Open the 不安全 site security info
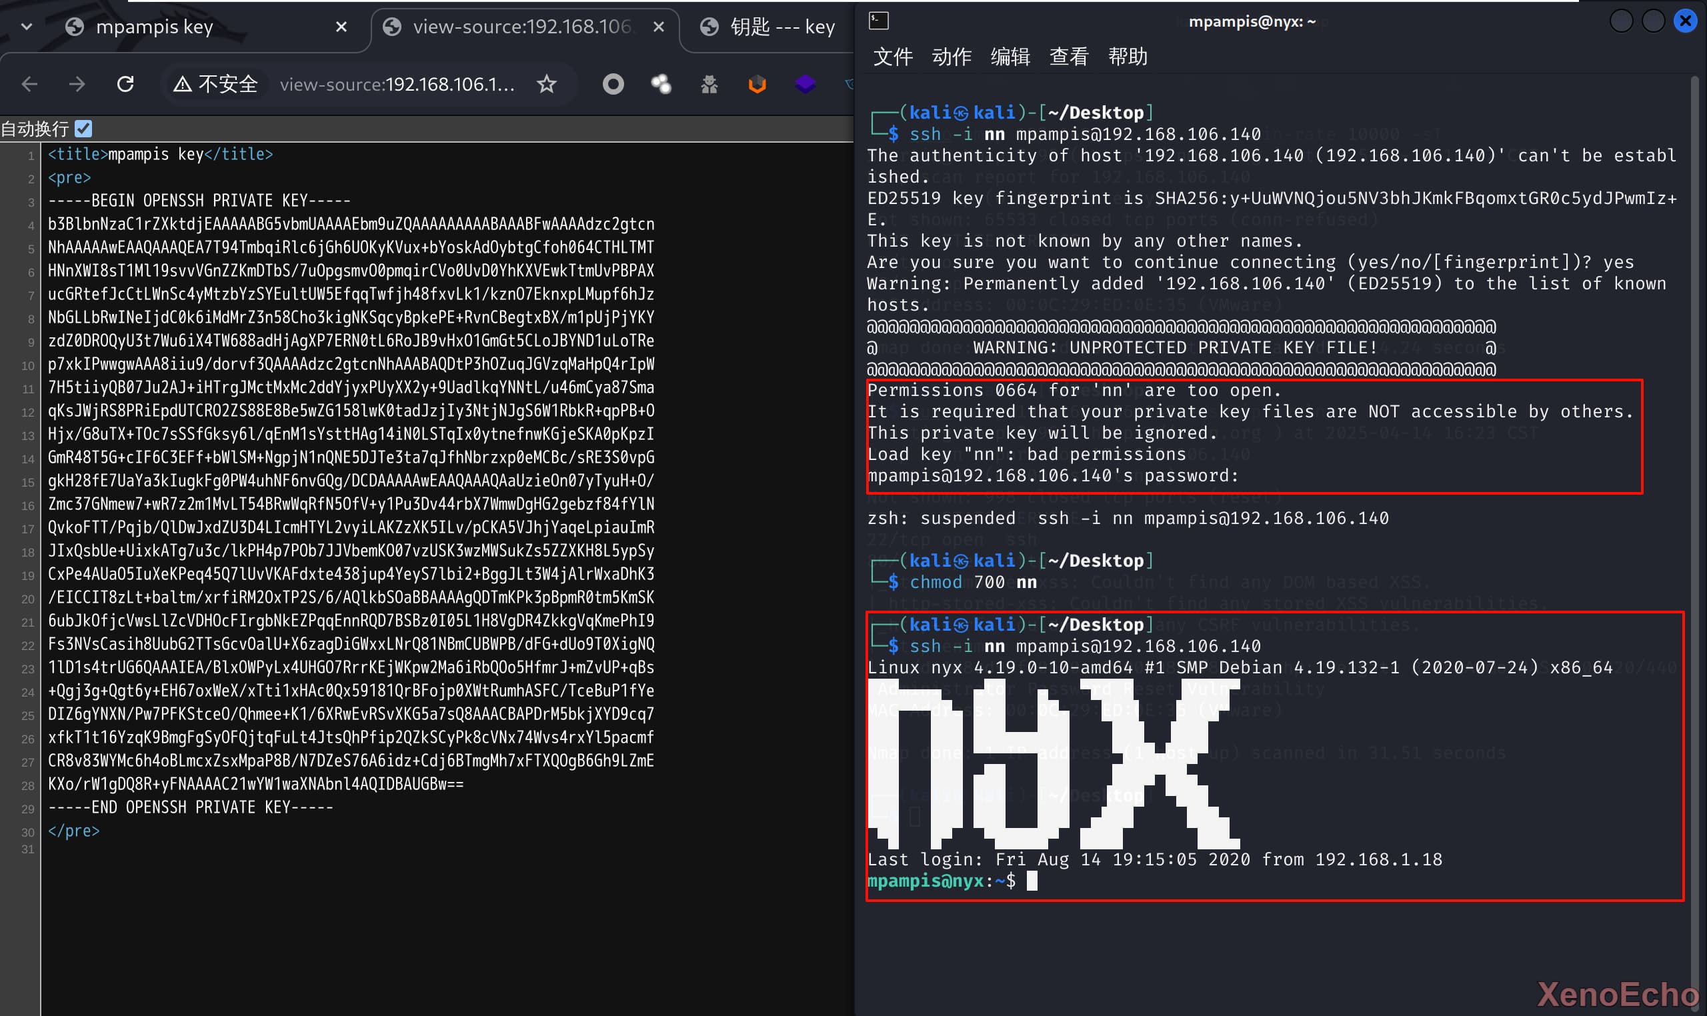Screen dimensions: 1707x1016 tap(215, 84)
